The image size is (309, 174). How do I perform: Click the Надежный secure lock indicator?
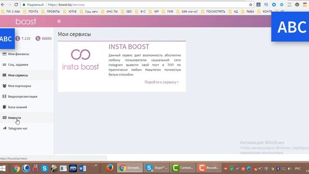tap(33, 4)
